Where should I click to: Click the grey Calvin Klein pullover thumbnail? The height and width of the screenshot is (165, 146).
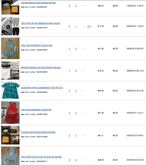[x=10, y=156]
